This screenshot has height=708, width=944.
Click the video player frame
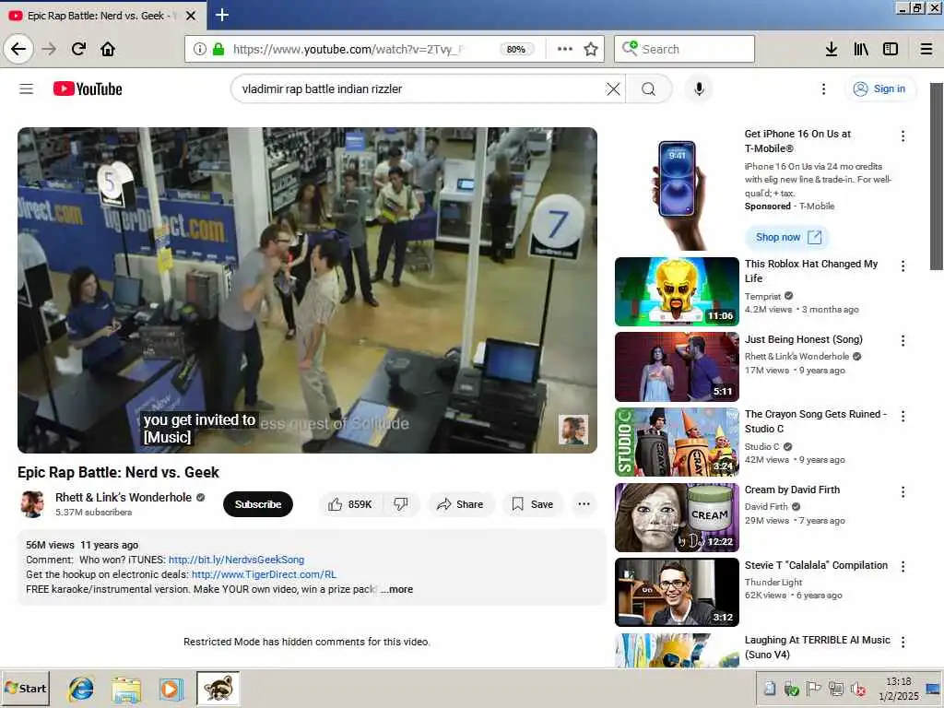[x=307, y=290]
